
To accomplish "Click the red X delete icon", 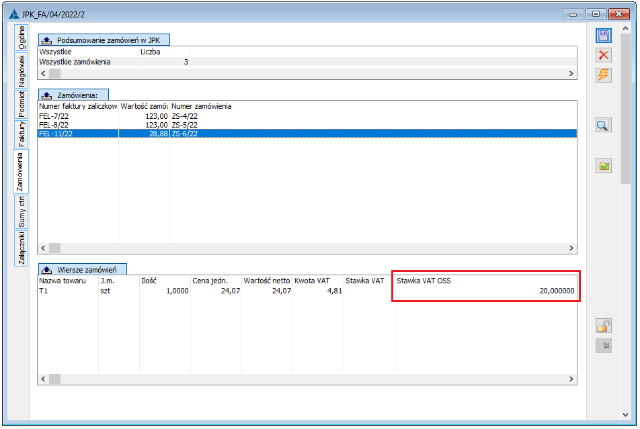I will click(x=603, y=55).
